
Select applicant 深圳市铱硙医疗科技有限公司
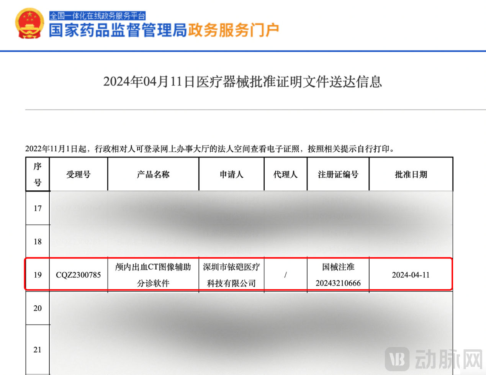231,275
